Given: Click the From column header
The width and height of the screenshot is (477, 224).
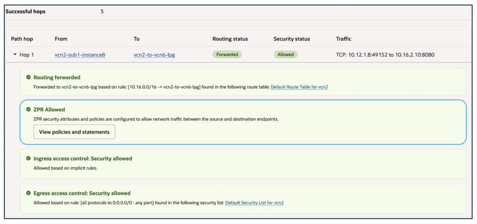Looking at the screenshot, I should pyautogui.click(x=61, y=39).
